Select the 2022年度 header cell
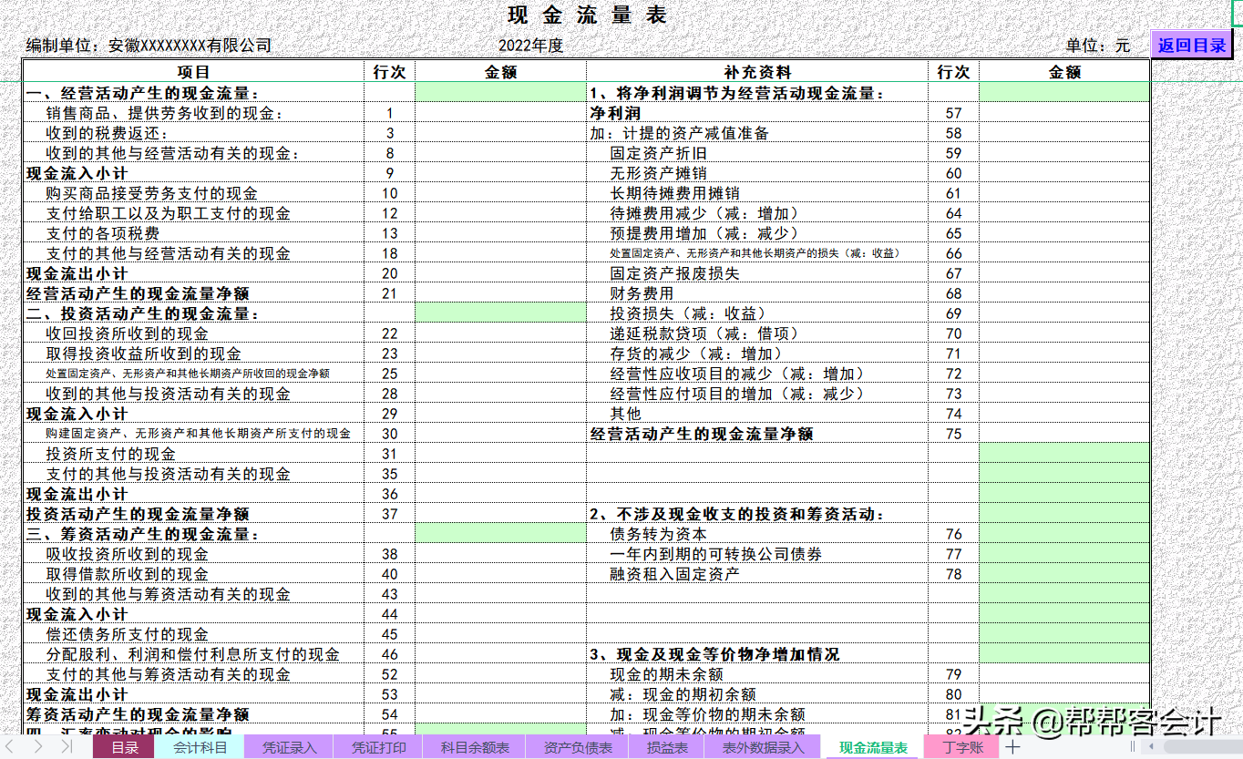 pyautogui.click(x=529, y=45)
